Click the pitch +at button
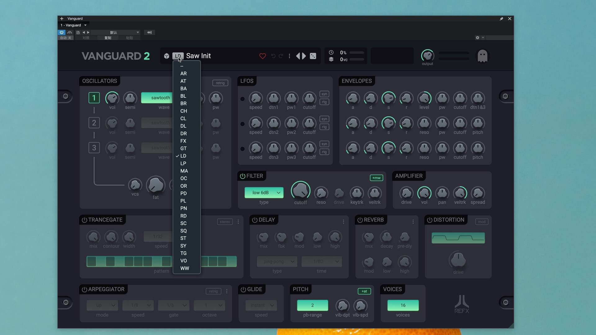 click(x=364, y=291)
